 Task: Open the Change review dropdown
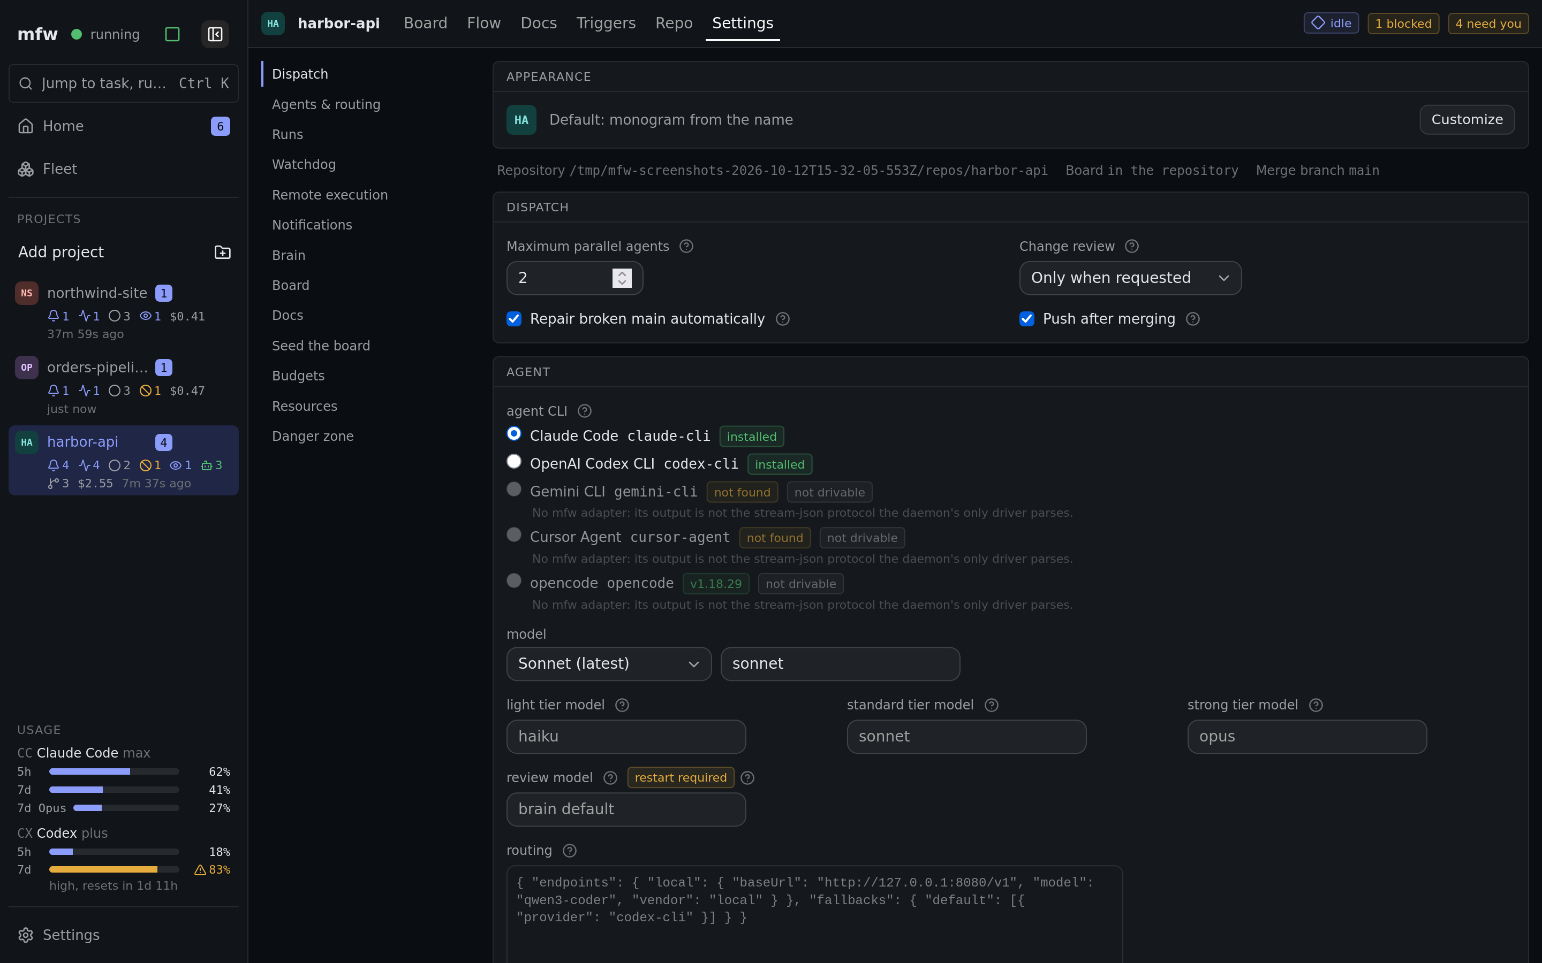[1130, 278]
